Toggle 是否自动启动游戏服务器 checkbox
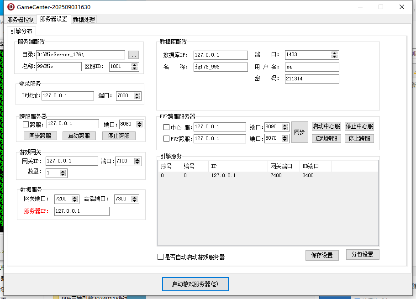This screenshot has height=299, width=416. pyautogui.click(x=160, y=257)
